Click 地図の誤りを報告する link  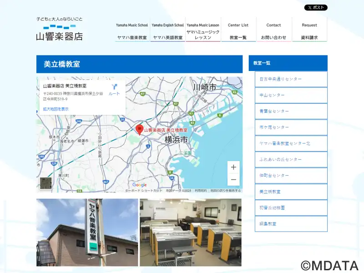(225, 191)
